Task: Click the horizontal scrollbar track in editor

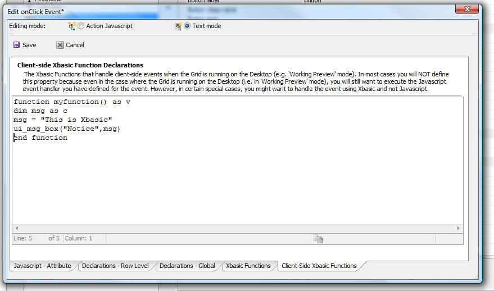Action: [x=238, y=228]
